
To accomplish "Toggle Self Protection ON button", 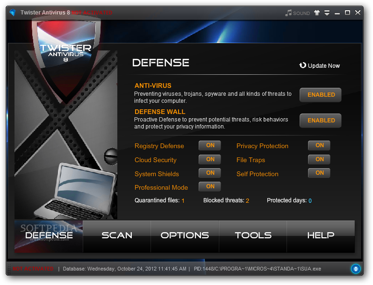I will [319, 173].
